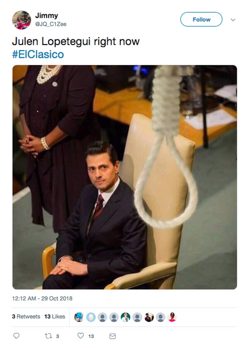250x348 pixels.
Task: Click the like count number 13
Action: point(91,336)
